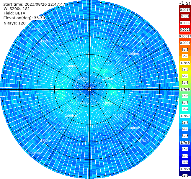Screen dimensions: 191x179
Task: Select the 3e-9 colorbar value
Action: click(185, 162)
